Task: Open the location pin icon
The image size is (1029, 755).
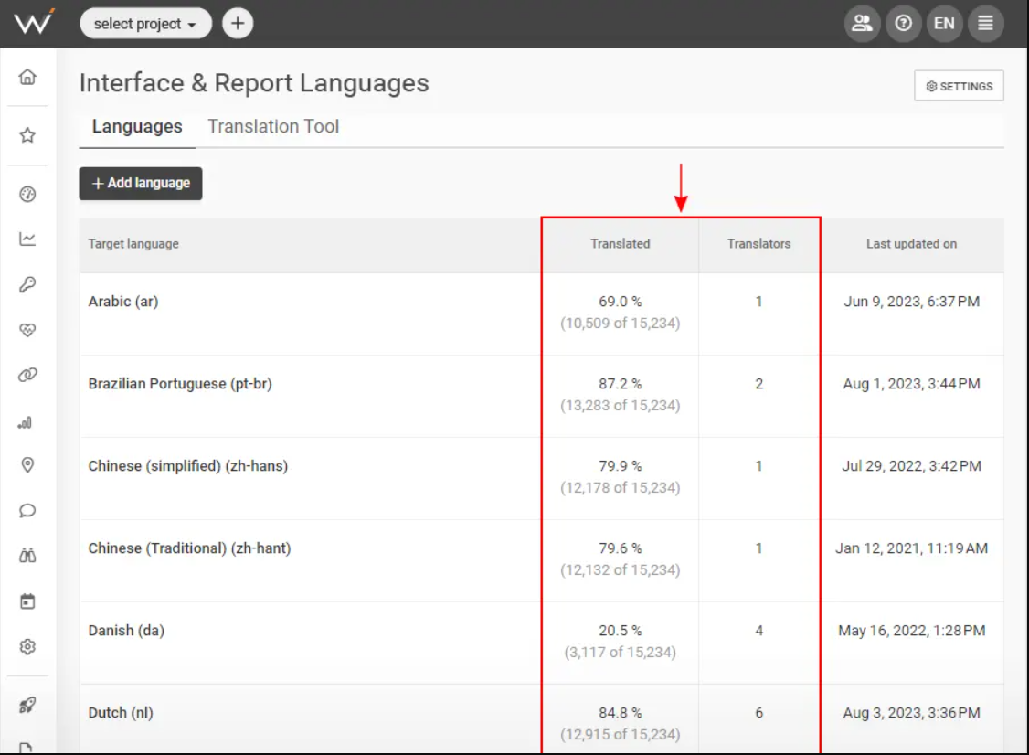Action: click(27, 465)
